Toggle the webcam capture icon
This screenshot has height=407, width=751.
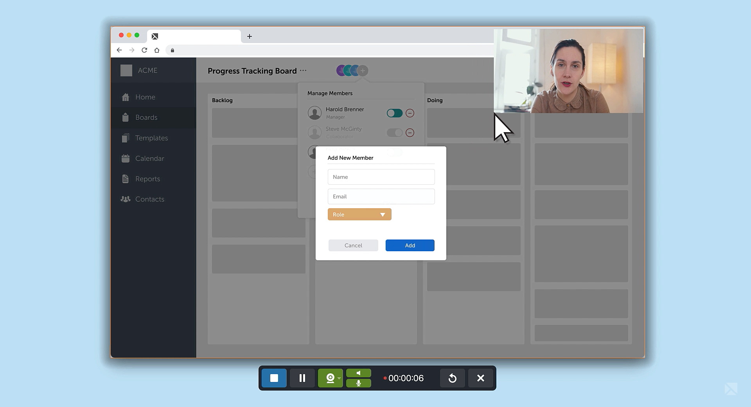[x=330, y=378]
